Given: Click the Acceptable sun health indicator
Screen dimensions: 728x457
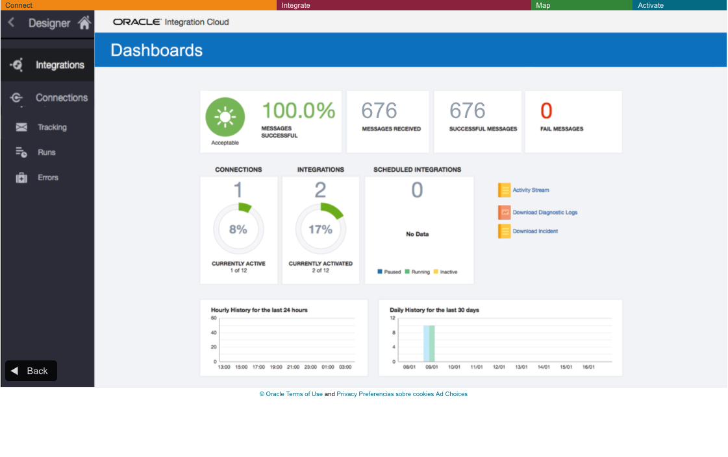Looking at the screenshot, I should [224, 117].
